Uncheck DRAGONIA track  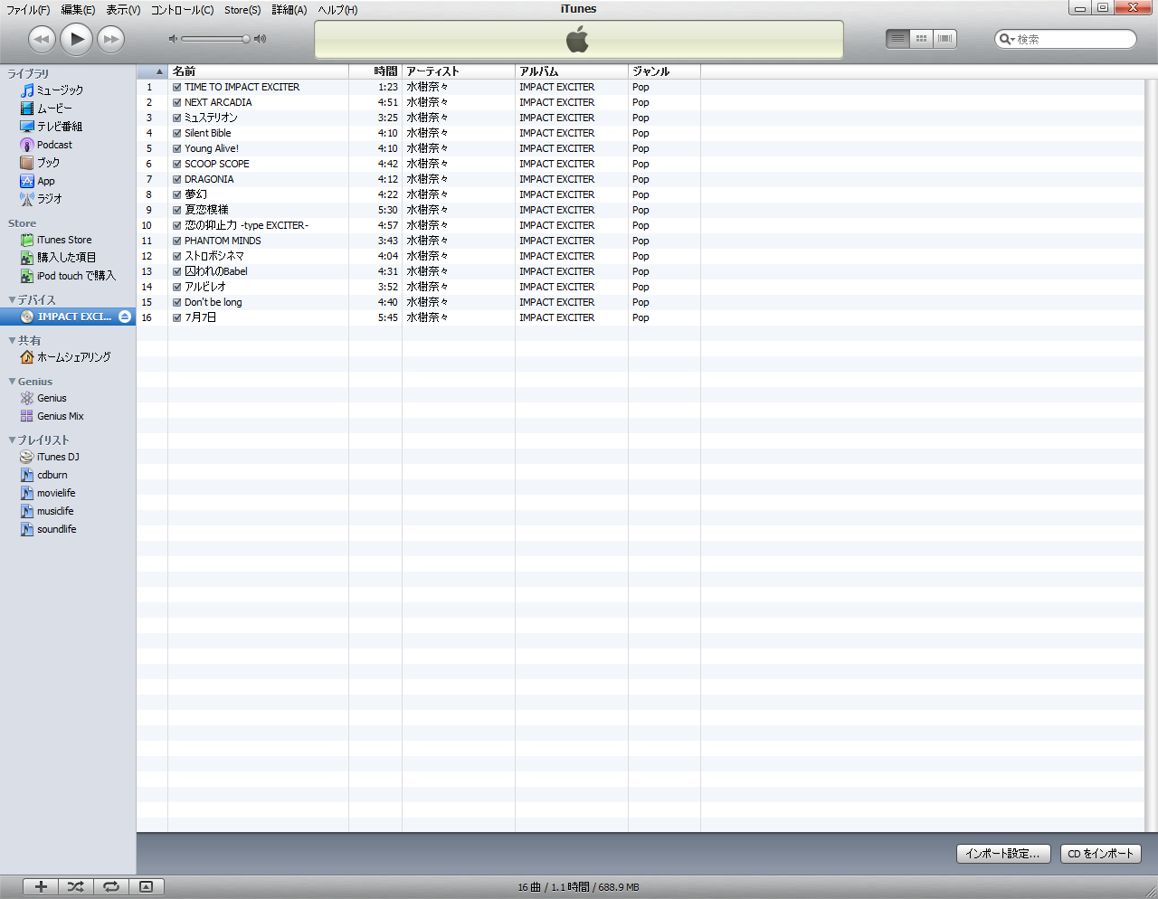[x=176, y=180]
